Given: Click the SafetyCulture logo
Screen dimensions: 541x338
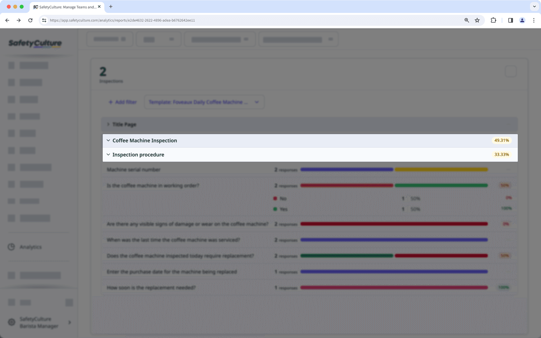Looking at the screenshot, I should click(35, 43).
